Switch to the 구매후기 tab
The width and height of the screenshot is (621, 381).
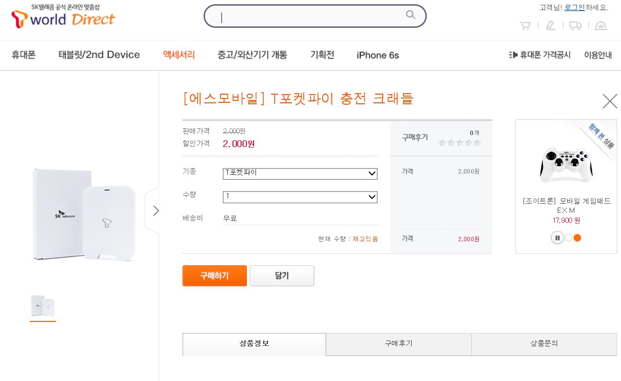coord(398,344)
